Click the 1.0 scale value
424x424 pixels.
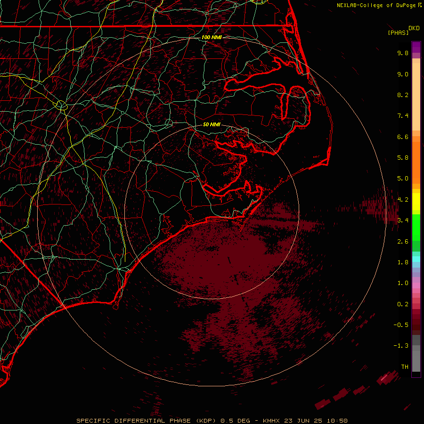click(x=403, y=283)
